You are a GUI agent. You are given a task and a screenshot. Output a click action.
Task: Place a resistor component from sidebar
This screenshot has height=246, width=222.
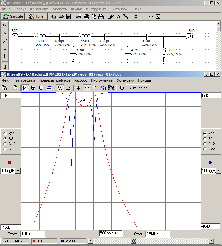pyautogui.click(x=5, y=67)
